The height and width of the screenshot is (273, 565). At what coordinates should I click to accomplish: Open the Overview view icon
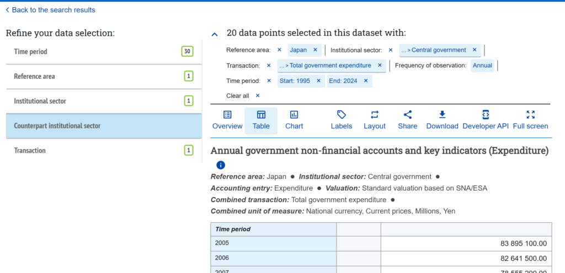coord(227,115)
